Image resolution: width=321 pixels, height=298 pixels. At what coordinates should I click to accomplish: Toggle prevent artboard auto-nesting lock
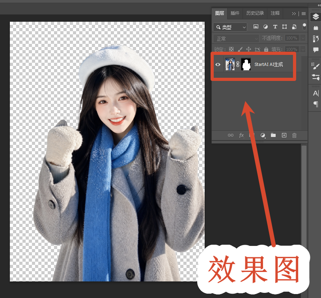(x=258, y=49)
